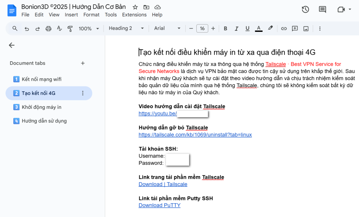Click document title Bonion3D ©2025

pos(74,7)
